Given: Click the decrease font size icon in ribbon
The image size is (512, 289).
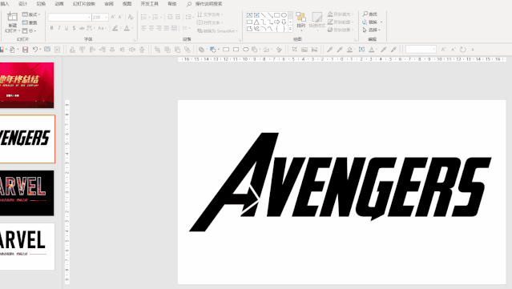Looking at the screenshot, I should (x=120, y=17).
